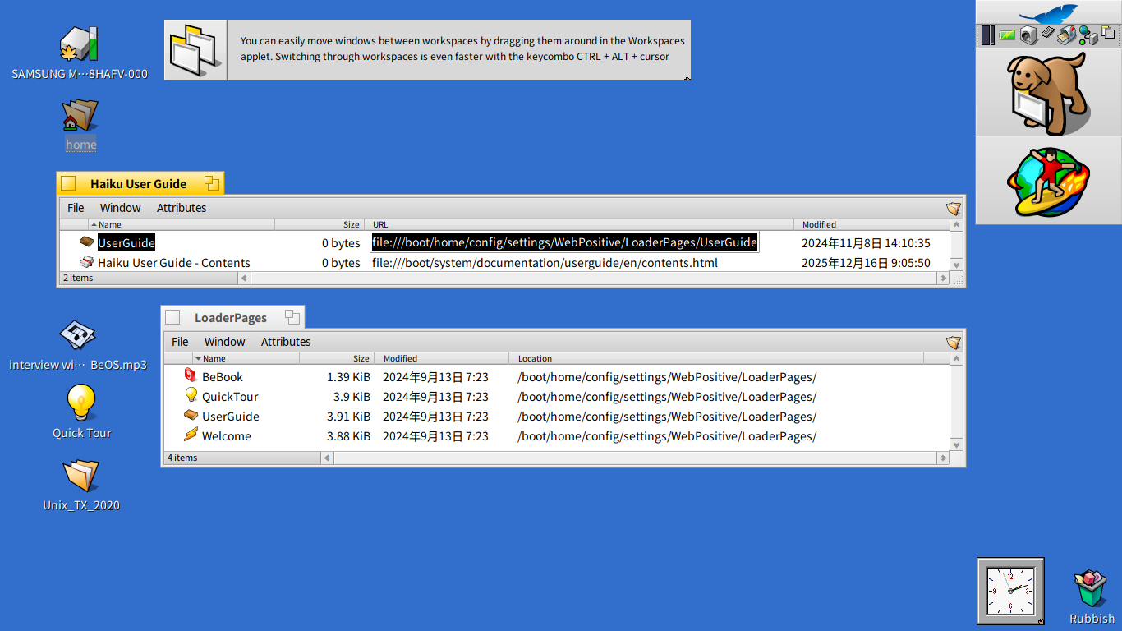The image size is (1122, 631).
Task: Open the Attributes menu in Haiku User Guide
Action: pos(181,207)
